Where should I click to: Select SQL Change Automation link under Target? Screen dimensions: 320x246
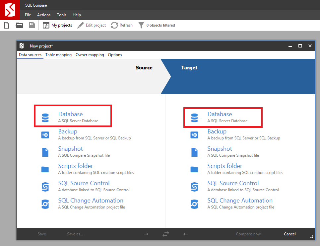tap(240, 201)
